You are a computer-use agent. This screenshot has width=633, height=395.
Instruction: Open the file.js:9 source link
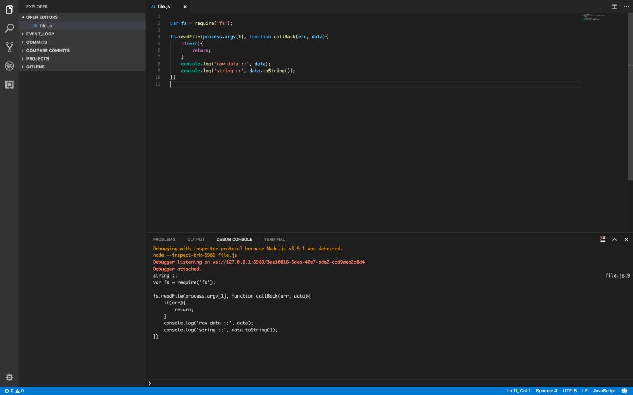[618, 275]
